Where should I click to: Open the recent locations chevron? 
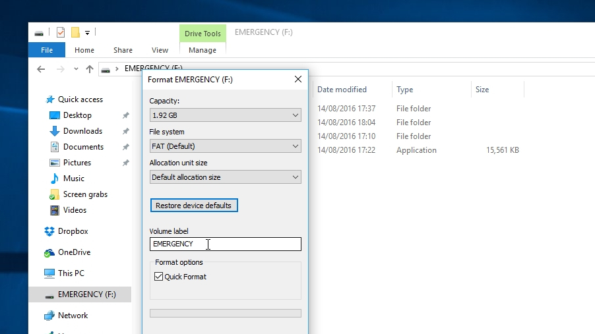pyautogui.click(x=76, y=69)
